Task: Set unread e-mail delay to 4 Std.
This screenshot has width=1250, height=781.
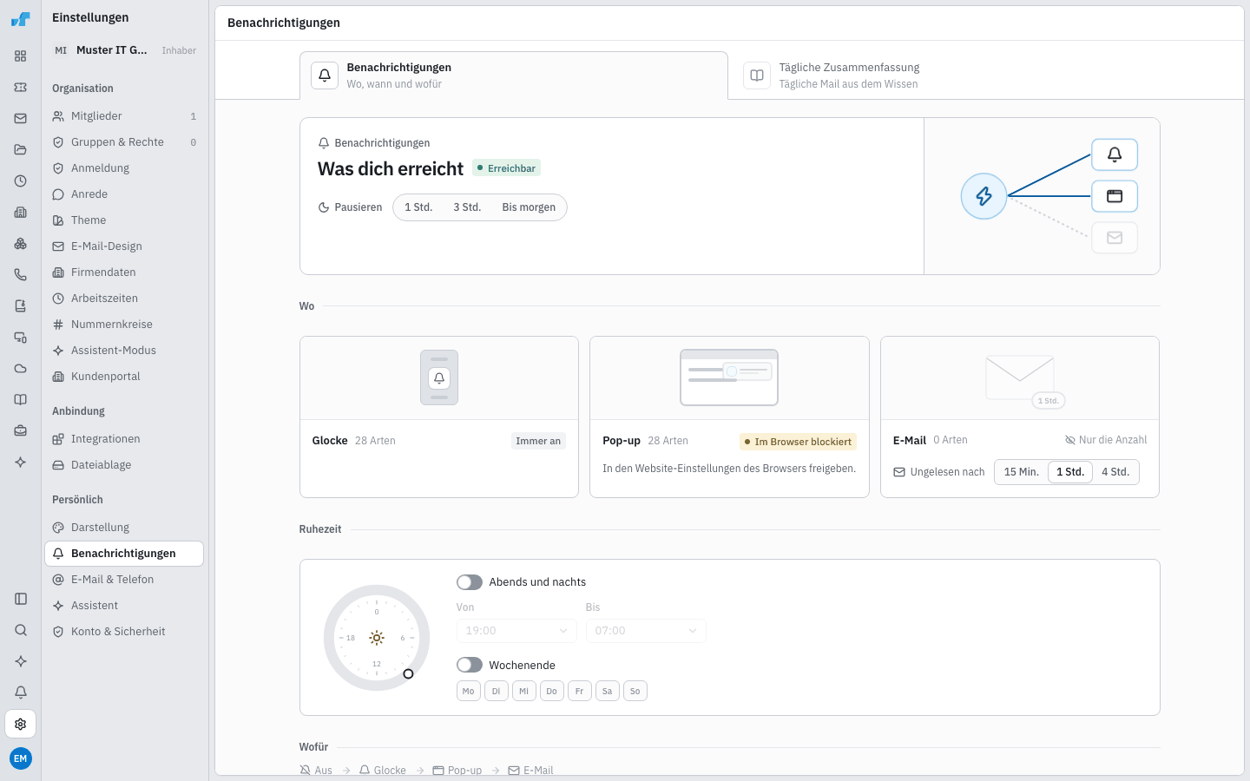Action: tap(1115, 472)
